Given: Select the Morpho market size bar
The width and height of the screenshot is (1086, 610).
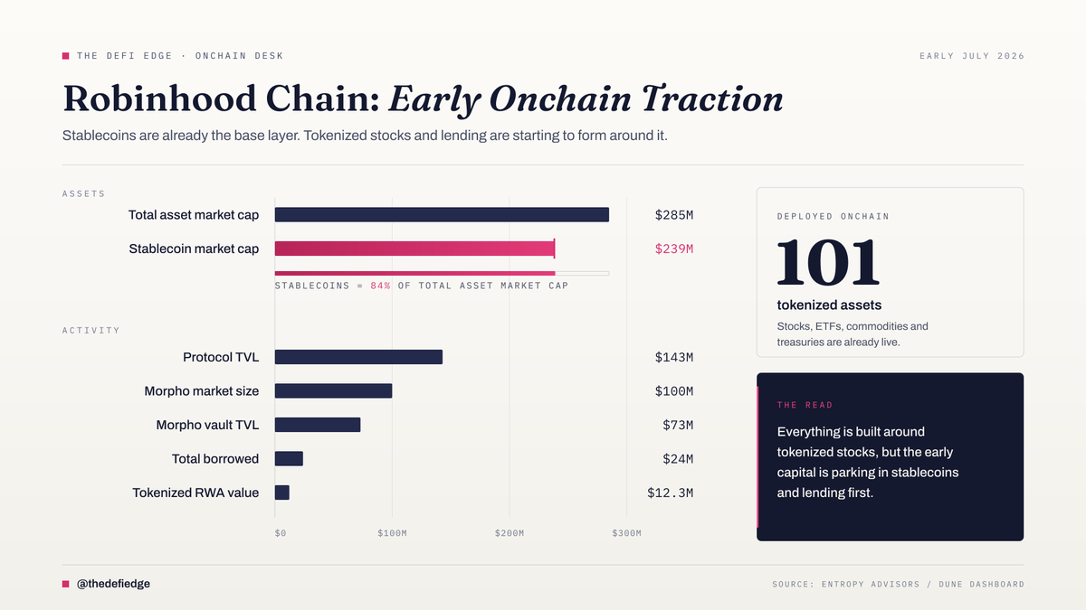Looking at the screenshot, I should [333, 391].
